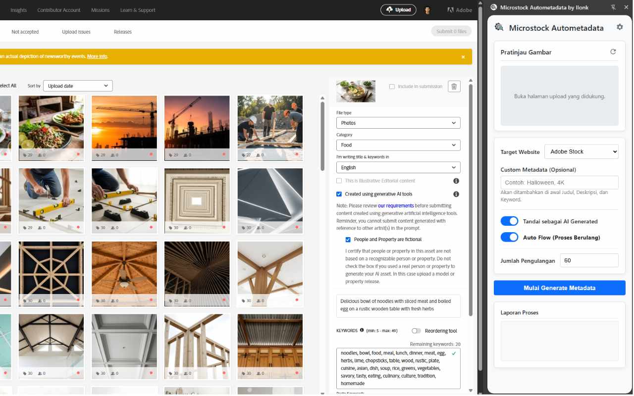634x396 pixels.
Task: Switch to Releases tab
Action: point(123,32)
